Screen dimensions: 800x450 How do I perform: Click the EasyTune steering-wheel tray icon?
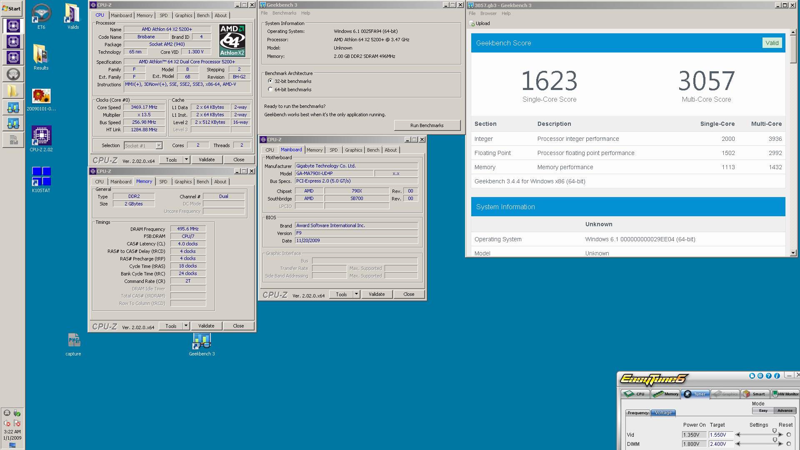pyautogui.click(x=7, y=413)
